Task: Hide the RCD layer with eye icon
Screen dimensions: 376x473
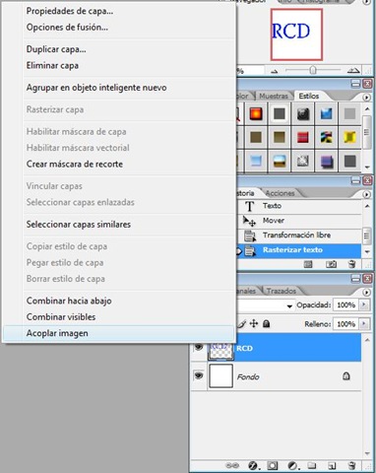Action: [x=199, y=347]
